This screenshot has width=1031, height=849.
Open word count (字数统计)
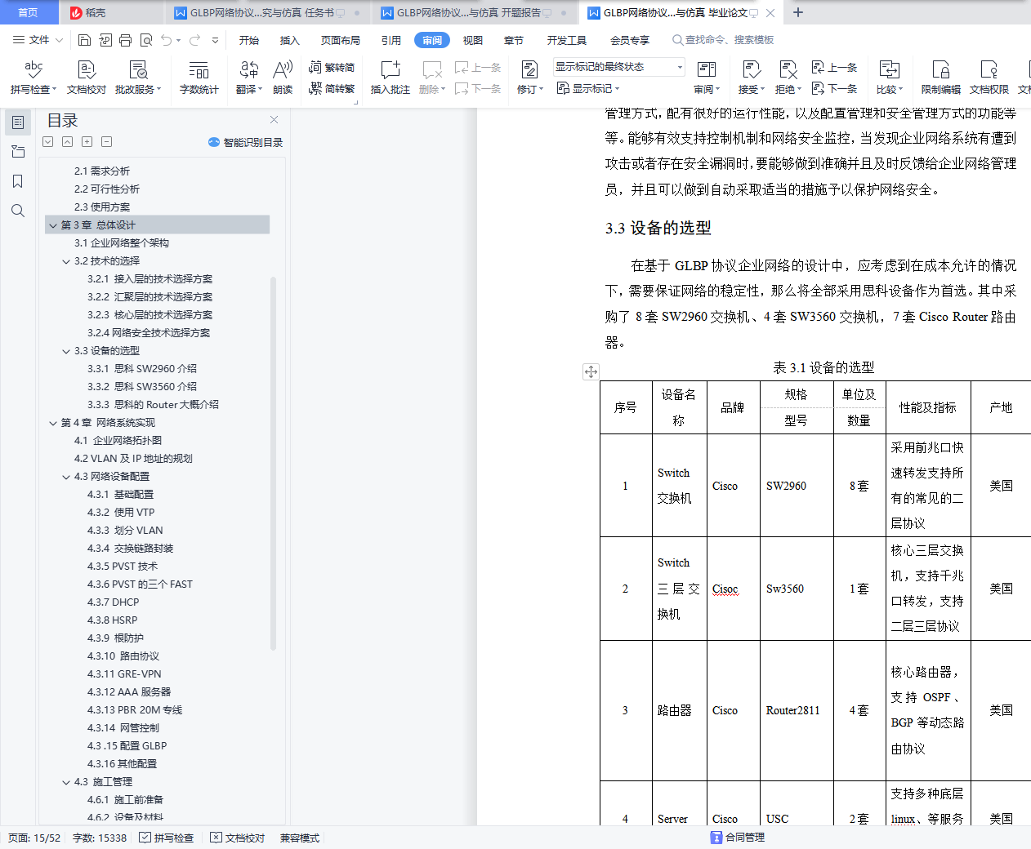click(199, 78)
